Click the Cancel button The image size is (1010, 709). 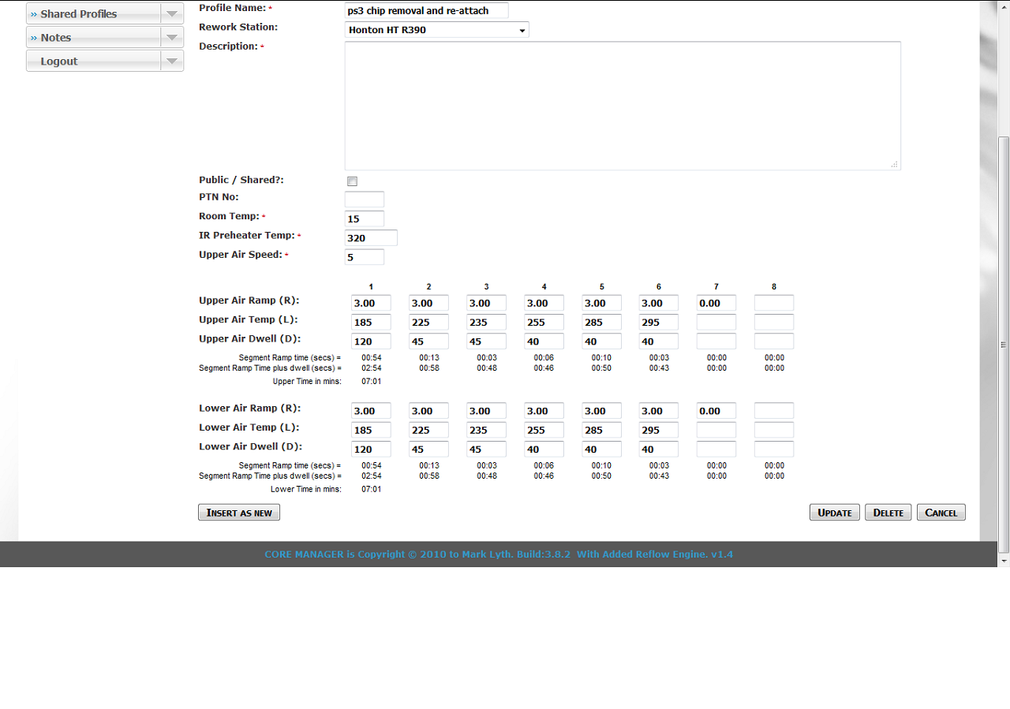(x=941, y=513)
